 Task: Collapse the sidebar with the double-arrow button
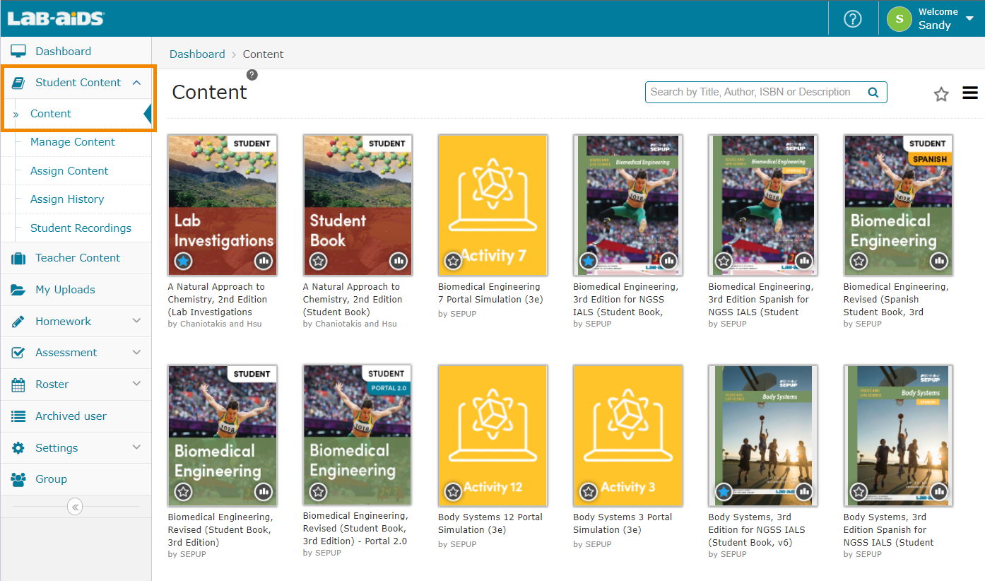pyautogui.click(x=76, y=507)
